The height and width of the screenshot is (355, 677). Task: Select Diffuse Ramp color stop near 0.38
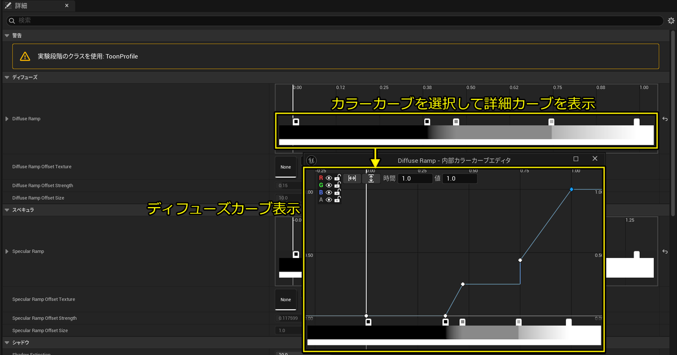(427, 121)
